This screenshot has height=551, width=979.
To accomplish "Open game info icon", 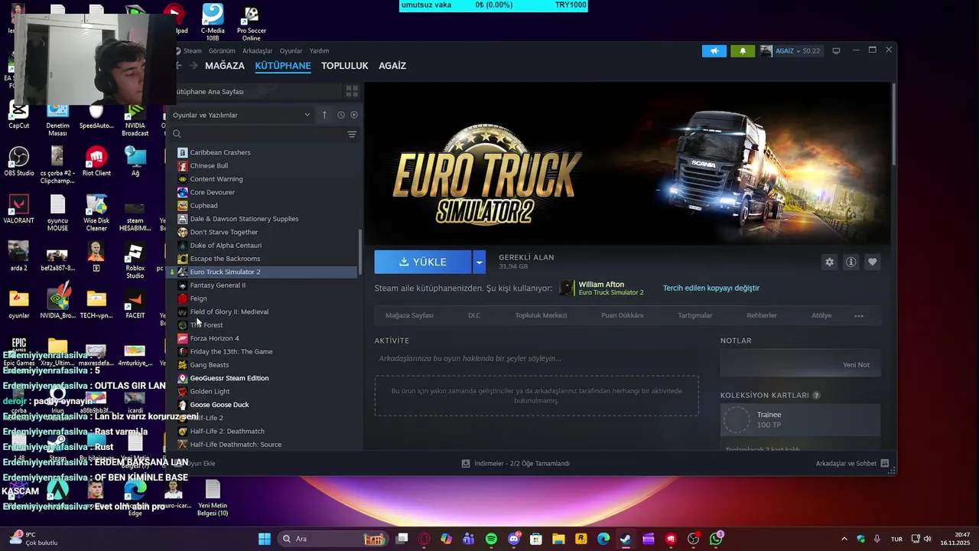I will click(851, 262).
